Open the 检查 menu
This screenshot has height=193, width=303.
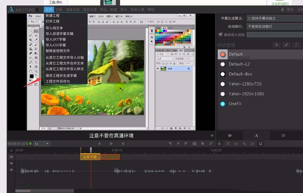click(x=113, y=10)
